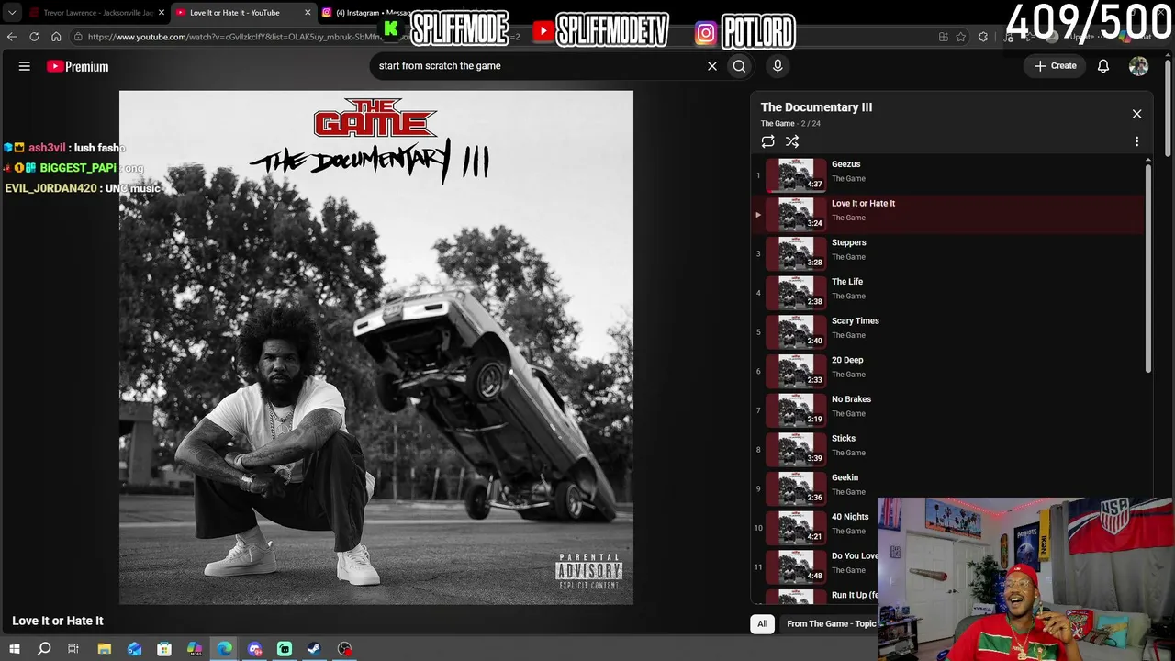Screen dimensions: 1175x661
Task: Open Microsoft Store from taskbar
Action: (x=164, y=649)
